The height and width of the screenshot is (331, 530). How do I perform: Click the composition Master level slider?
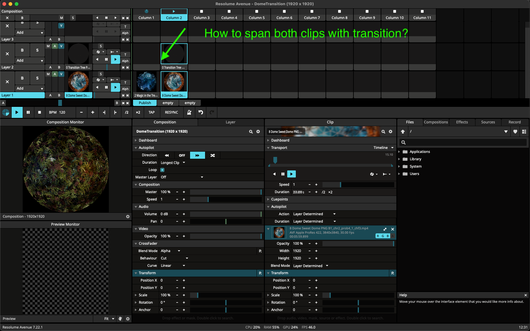point(225,192)
